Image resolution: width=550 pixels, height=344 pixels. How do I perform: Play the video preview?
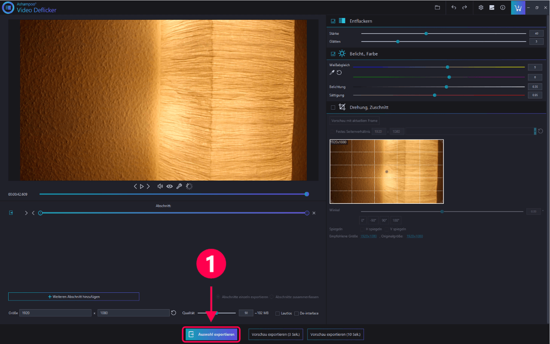[x=142, y=186]
